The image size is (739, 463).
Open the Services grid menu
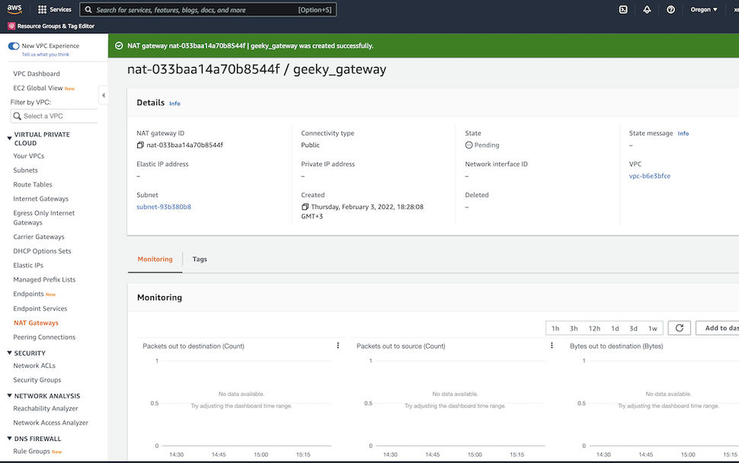55,9
